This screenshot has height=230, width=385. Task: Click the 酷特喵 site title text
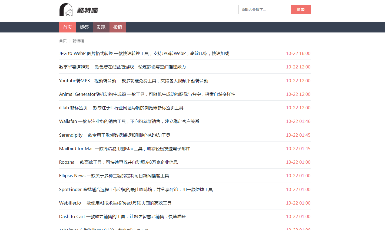pos(88,10)
